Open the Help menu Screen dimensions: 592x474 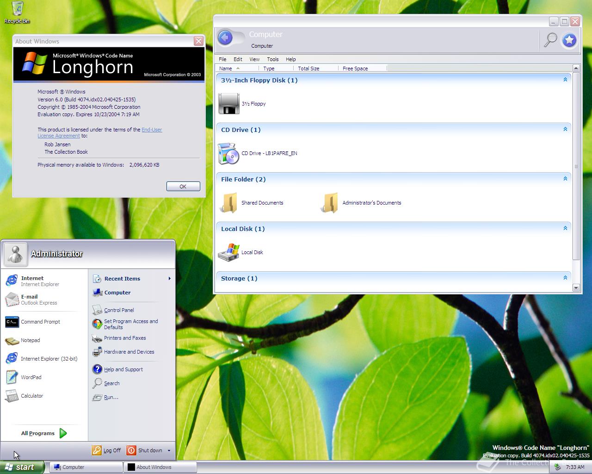click(x=291, y=59)
